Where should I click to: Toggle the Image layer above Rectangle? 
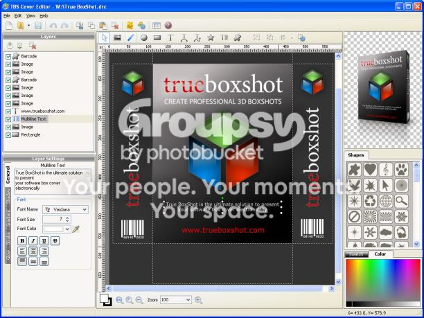coord(8,127)
